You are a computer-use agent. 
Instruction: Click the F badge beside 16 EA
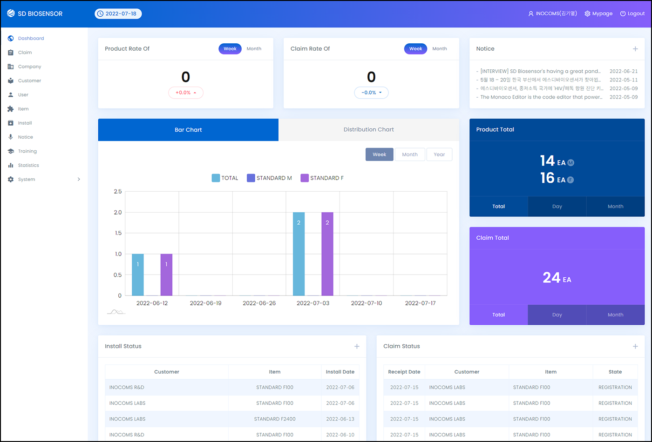click(x=570, y=180)
